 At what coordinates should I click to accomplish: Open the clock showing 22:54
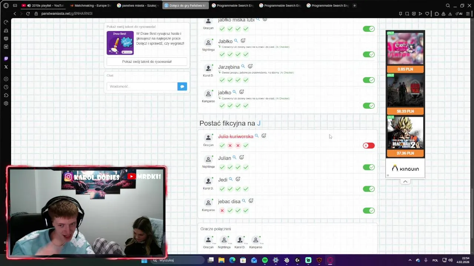click(463, 260)
